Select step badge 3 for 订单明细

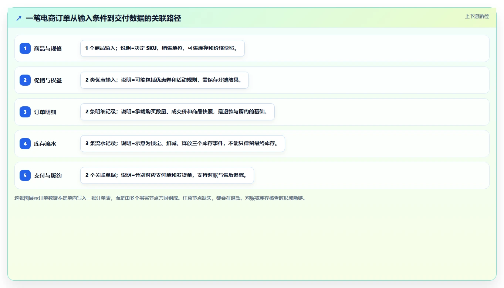(25, 112)
